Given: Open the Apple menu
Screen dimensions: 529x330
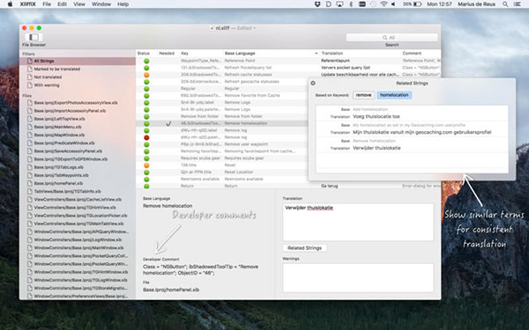Looking at the screenshot, I should [10, 4].
